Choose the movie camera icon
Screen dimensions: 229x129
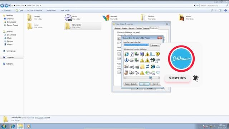tap(153, 60)
